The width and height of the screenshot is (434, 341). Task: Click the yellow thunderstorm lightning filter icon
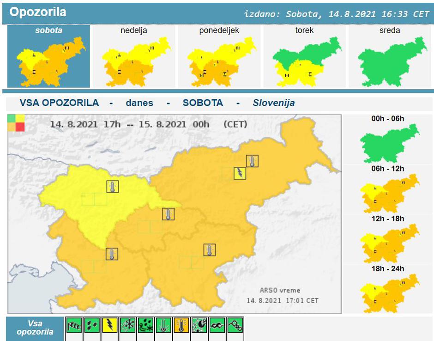tap(110, 325)
